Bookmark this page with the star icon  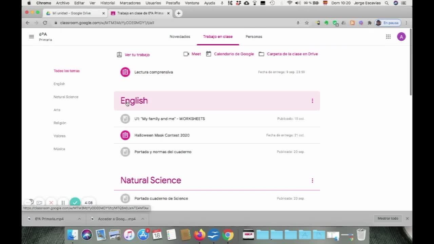coord(307,23)
